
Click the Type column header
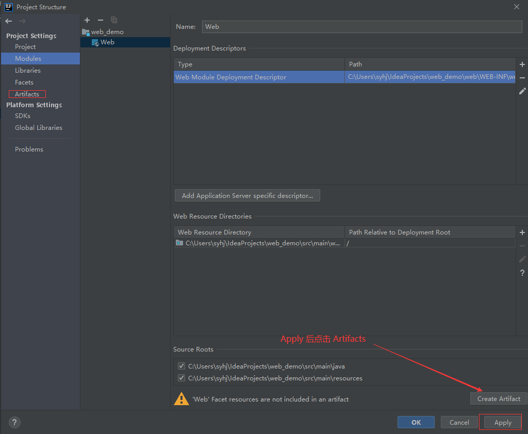pyautogui.click(x=259, y=64)
